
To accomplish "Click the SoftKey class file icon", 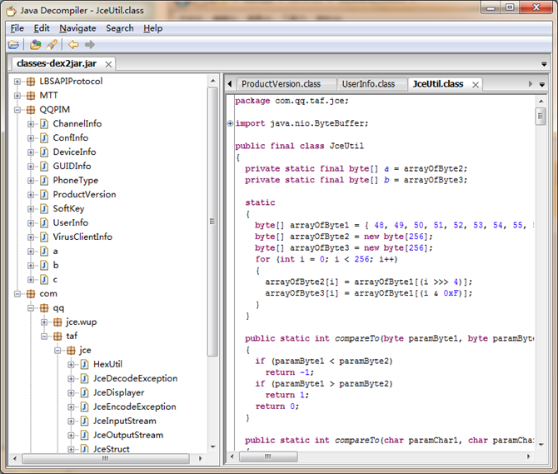I will pyautogui.click(x=44, y=209).
